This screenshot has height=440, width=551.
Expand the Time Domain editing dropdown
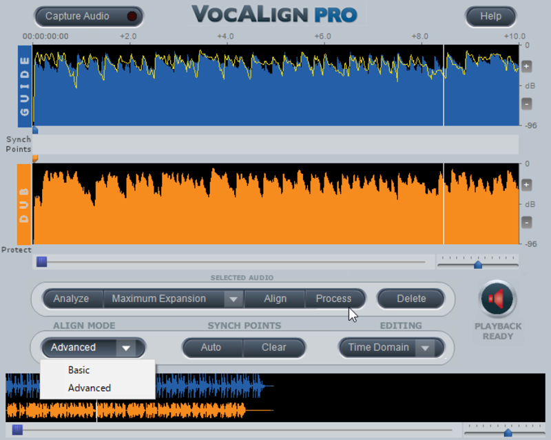pyautogui.click(x=425, y=348)
